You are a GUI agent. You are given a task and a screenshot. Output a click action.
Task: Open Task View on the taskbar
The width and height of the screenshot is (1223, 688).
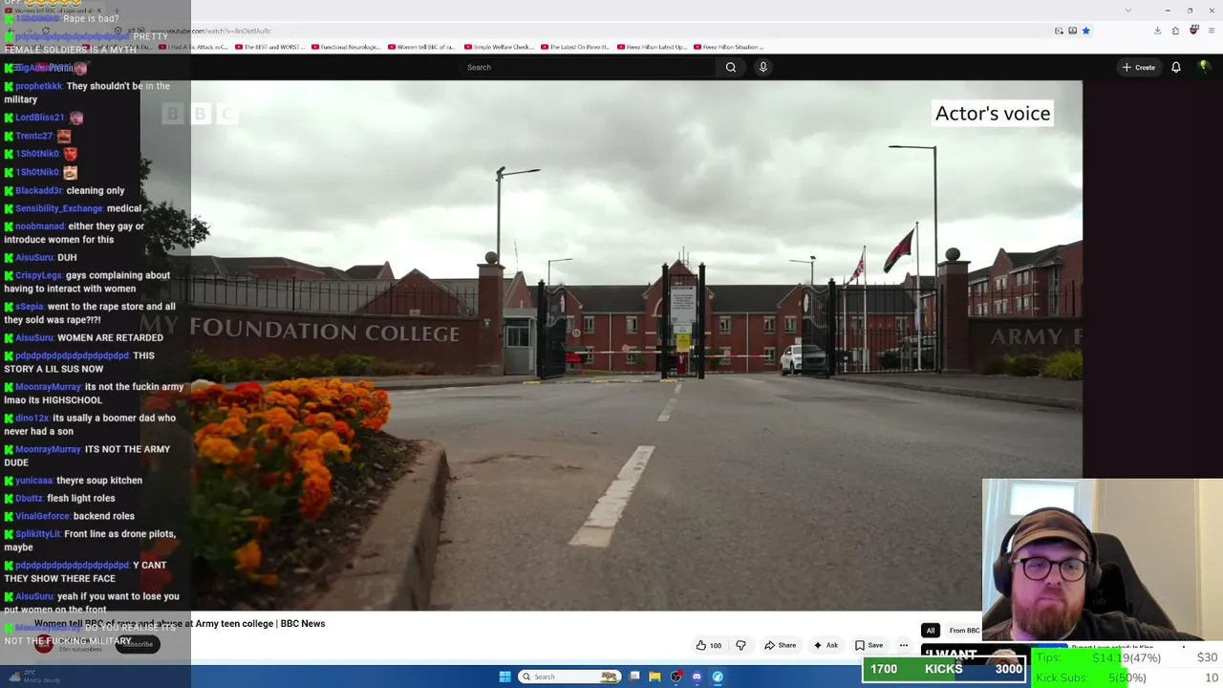pyautogui.click(x=633, y=677)
